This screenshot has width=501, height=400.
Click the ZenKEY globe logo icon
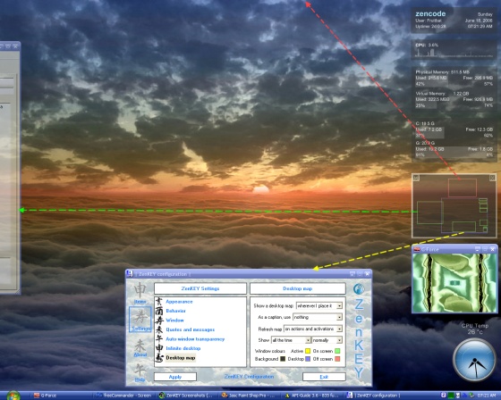click(359, 289)
